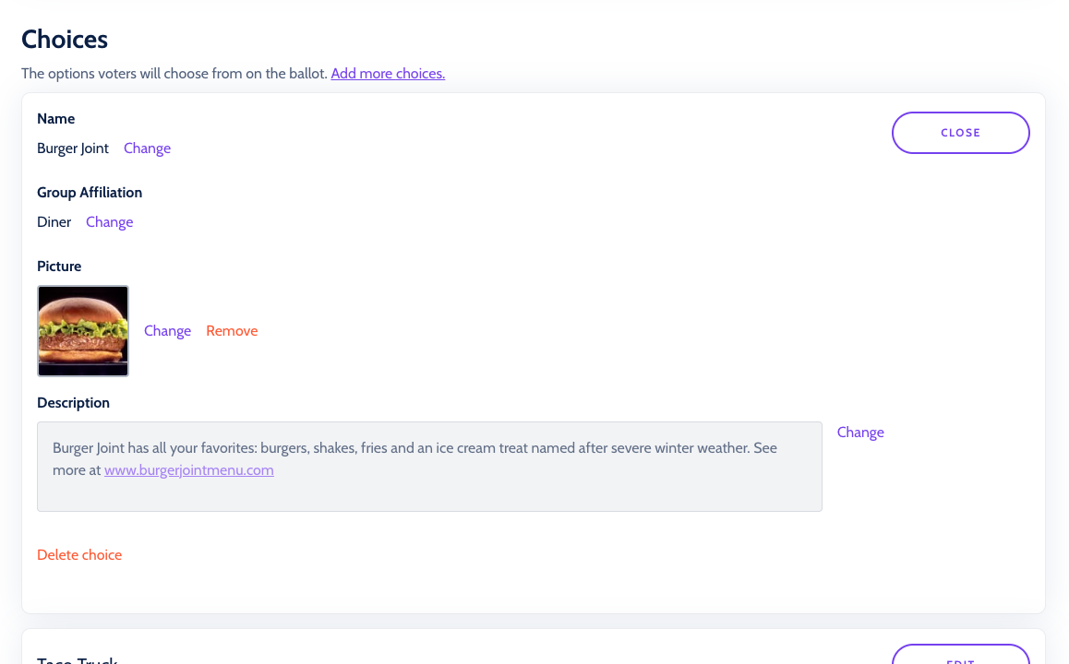Select the burger picture thumbnail
The width and height of the screenshot is (1069, 664).
coord(83,331)
